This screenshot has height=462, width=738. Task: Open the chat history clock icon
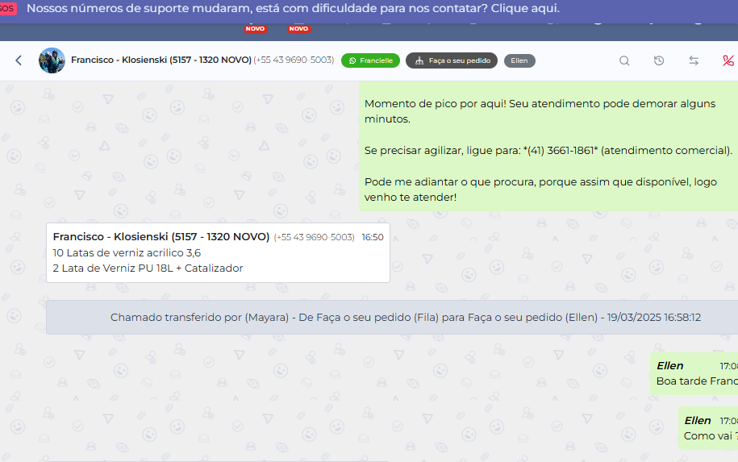coord(659,60)
